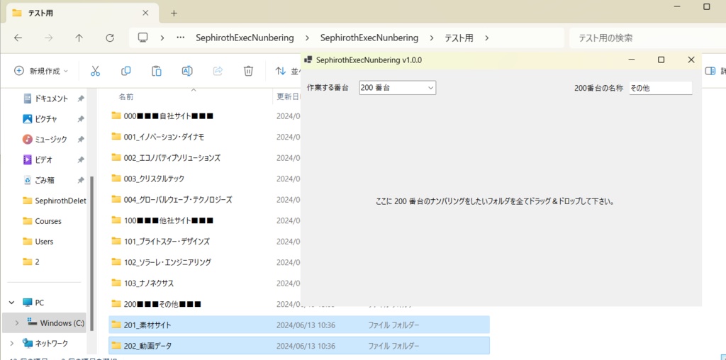Close the テスト用 tab with its X

[x=145, y=13]
